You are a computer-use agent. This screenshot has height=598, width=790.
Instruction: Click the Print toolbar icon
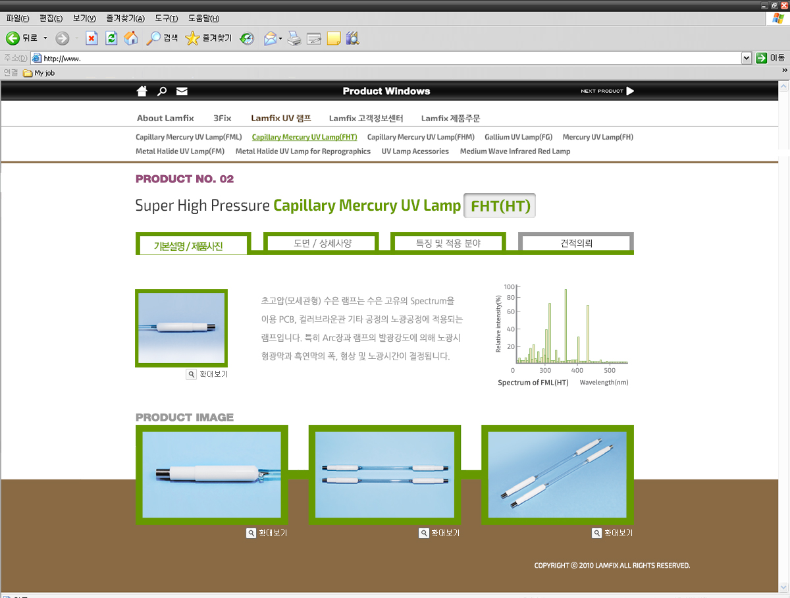pos(294,38)
